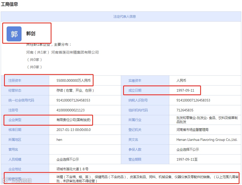
Task: Click the 成立日期 label
Action: click(x=135, y=90)
